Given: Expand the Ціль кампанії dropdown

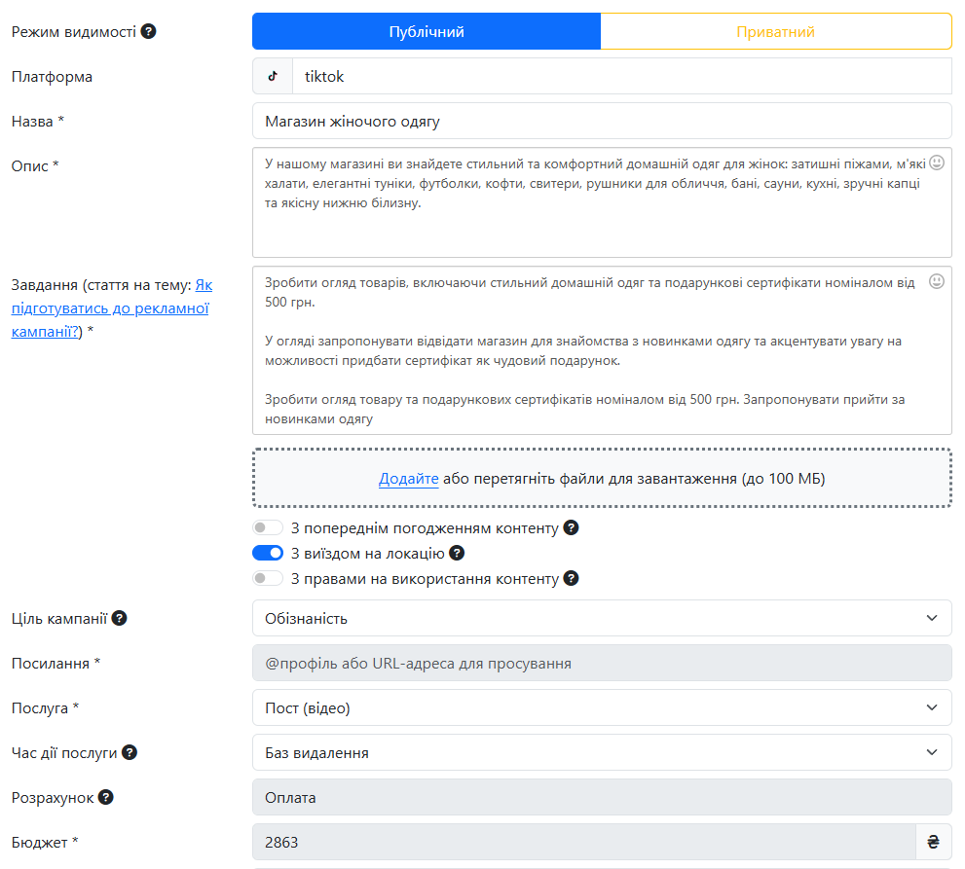Looking at the screenshot, I should pyautogui.click(x=601, y=618).
